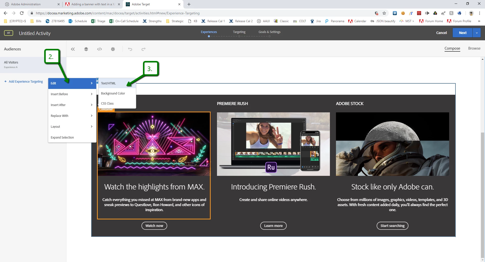Expand the Replace With submenu
Screen dimensions: 485x262
point(72,116)
